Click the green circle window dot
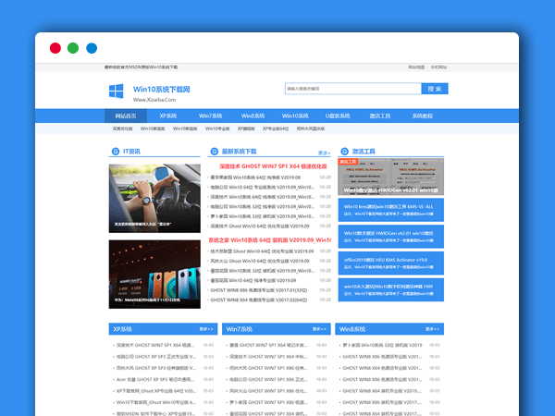The height and width of the screenshot is (416, 555). [73, 48]
